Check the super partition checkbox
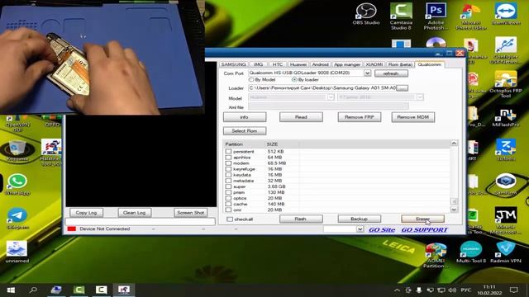529x297 pixels. coord(228,186)
